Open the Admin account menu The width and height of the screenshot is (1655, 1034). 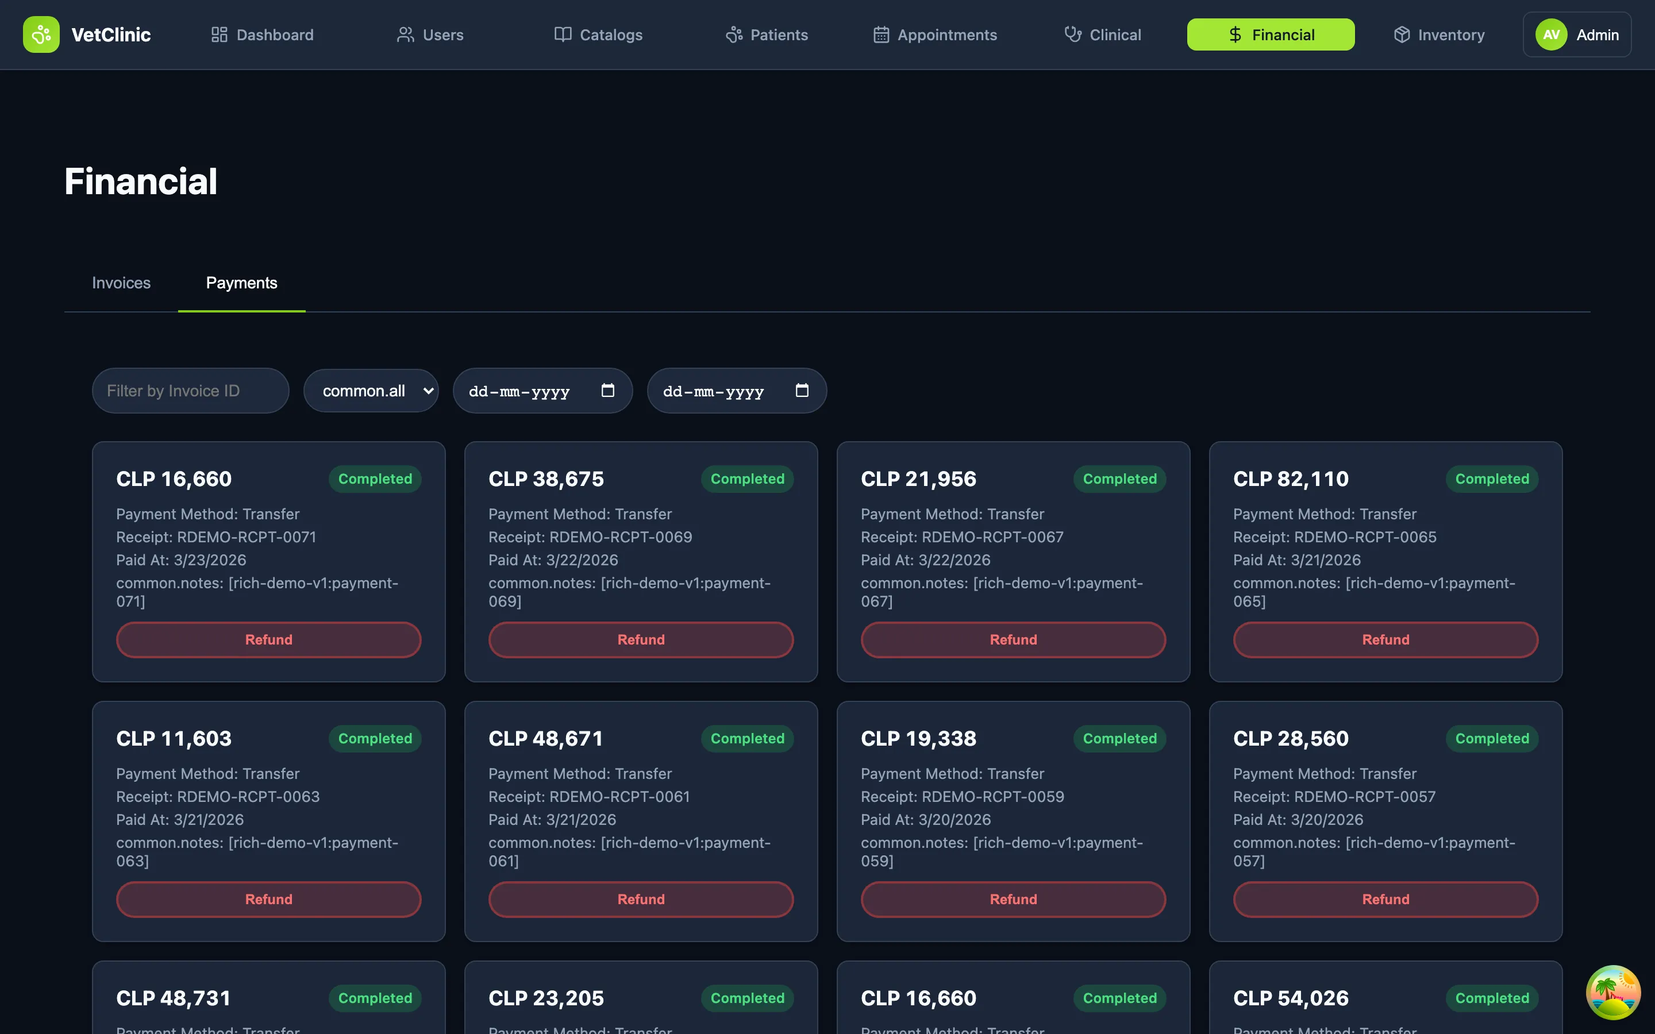click(1576, 35)
